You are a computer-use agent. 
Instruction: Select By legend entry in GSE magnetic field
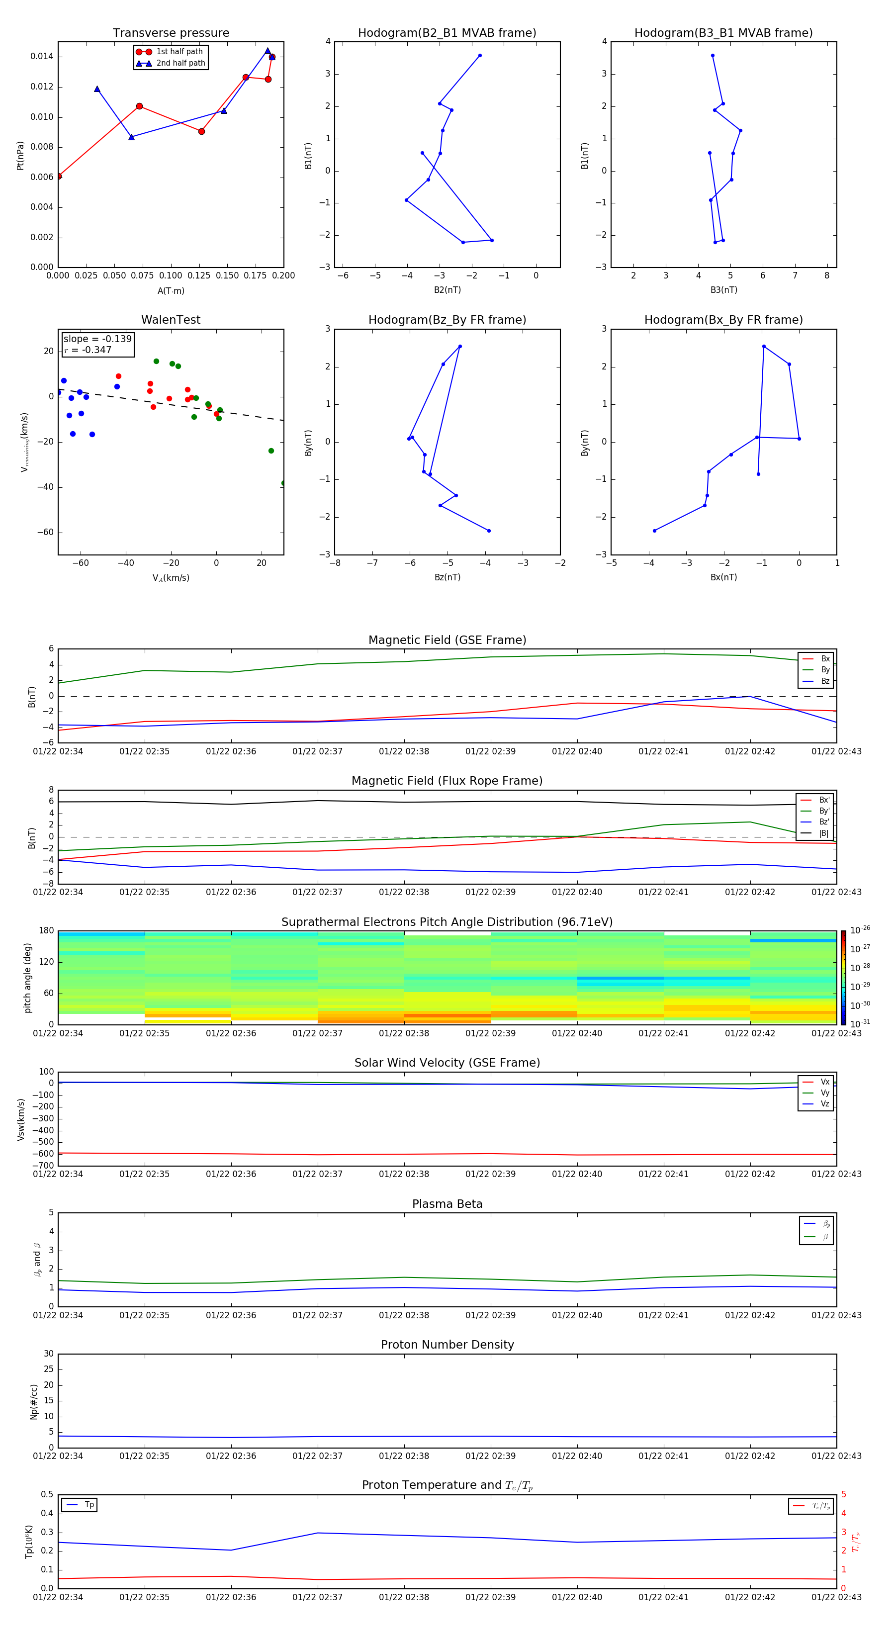[816, 669]
